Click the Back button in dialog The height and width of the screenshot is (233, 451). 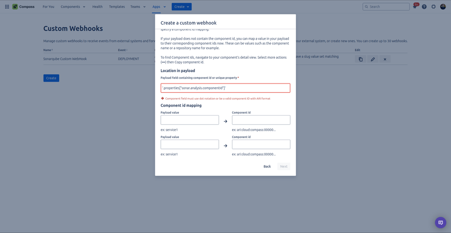pos(267,166)
